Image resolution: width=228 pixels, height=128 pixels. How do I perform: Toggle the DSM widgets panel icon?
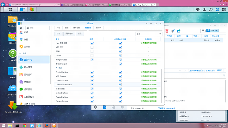pyautogui.click(x=224, y=9)
